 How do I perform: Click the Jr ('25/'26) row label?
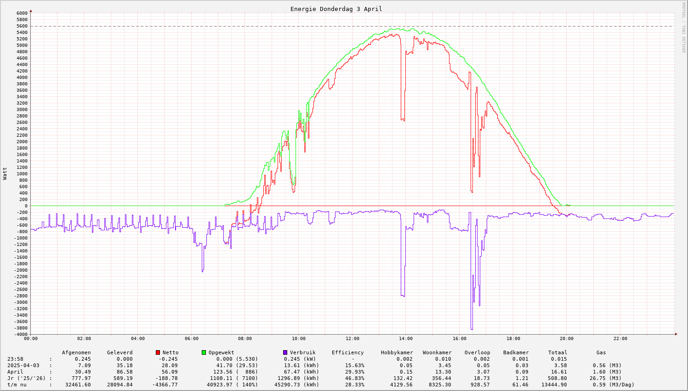point(26,378)
